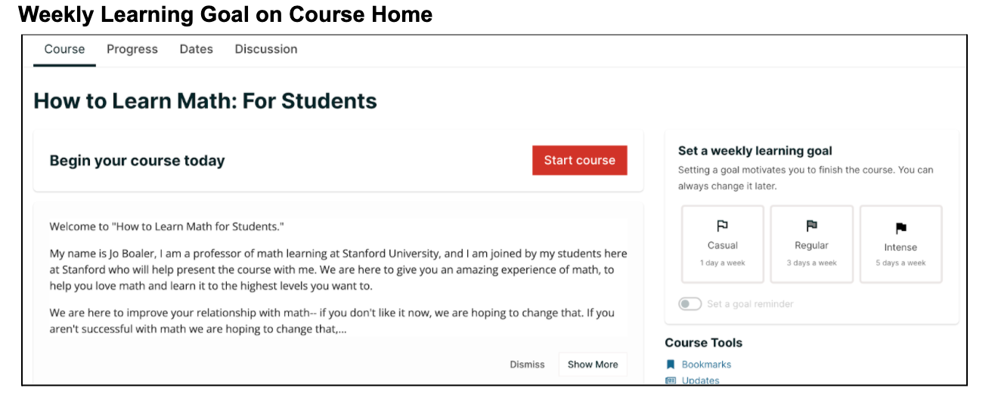Image resolution: width=995 pixels, height=400 pixels.
Task: Dismiss the welcome message
Action: [x=527, y=365]
